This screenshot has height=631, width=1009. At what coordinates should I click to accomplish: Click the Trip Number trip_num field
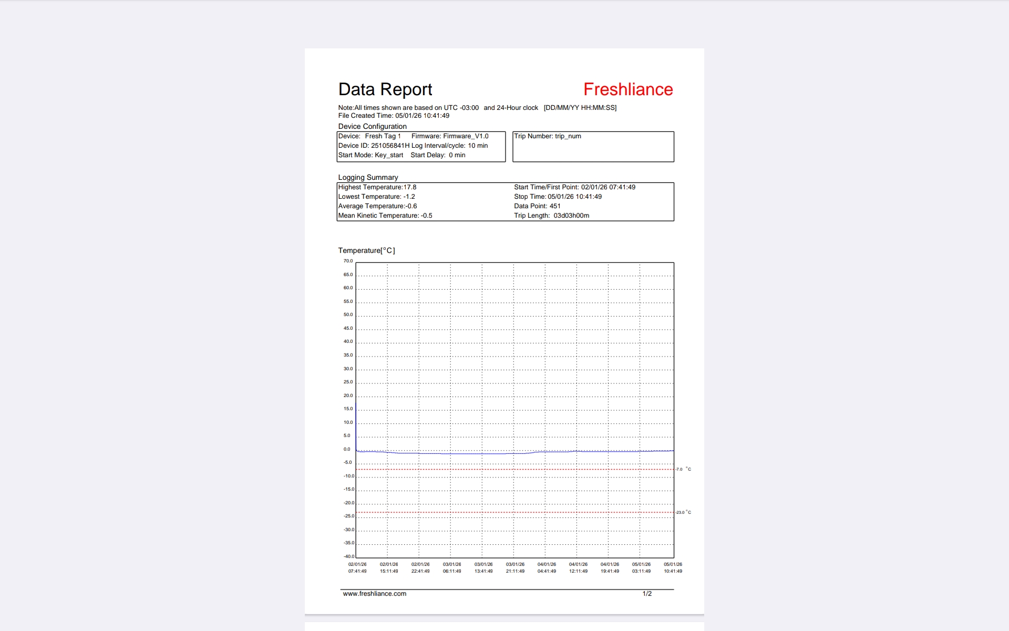[547, 136]
